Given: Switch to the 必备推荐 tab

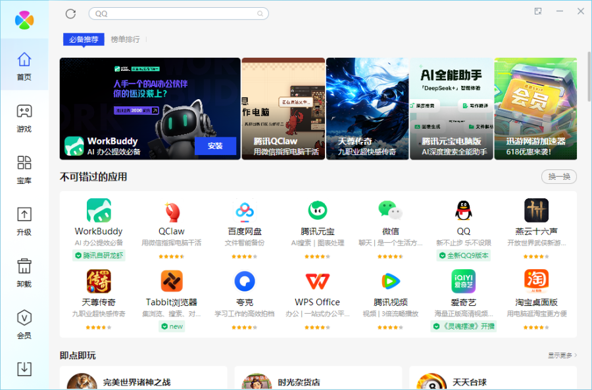Looking at the screenshot, I should pos(84,39).
